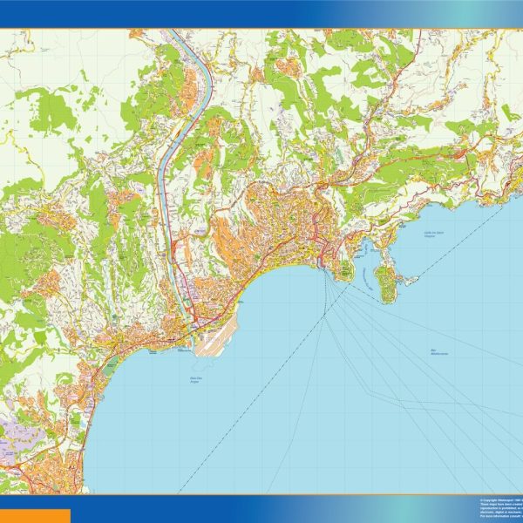This screenshot has height=523, width=523.
Task: Click the Baie Des Anges sea label
Action: (x=196, y=379)
